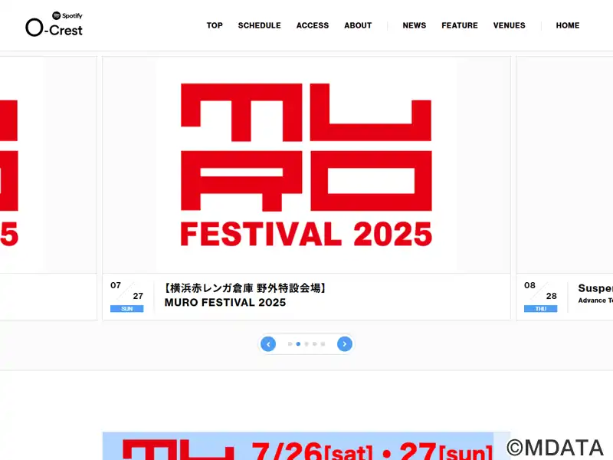Select the fifth carousel pagination dot
613x460 pixels.
323,344
